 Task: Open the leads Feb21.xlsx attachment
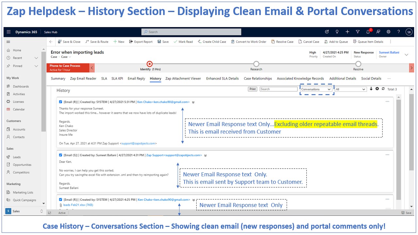tap(78, 205)
